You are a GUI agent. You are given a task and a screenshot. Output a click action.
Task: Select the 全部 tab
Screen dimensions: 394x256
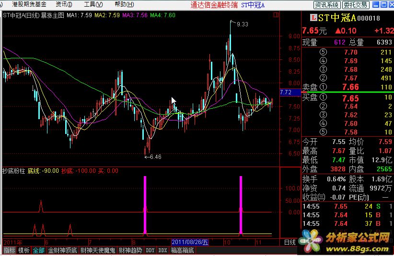38,250
